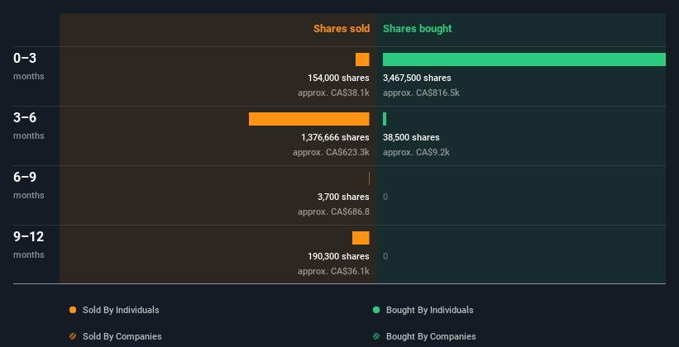Click the 1,376,666 shares value
Screen dimensions: 679x347
coord(335,137)
